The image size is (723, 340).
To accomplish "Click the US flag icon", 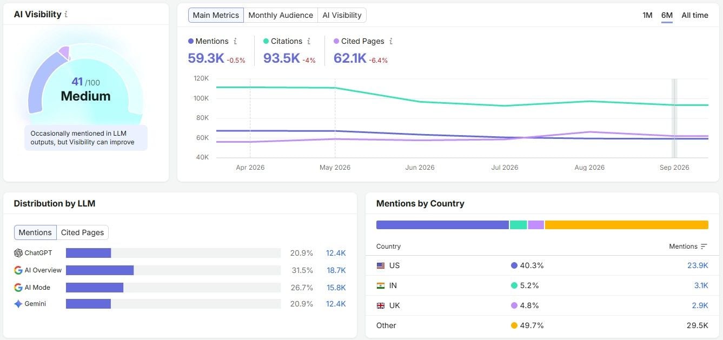I will tap(381, 265).
